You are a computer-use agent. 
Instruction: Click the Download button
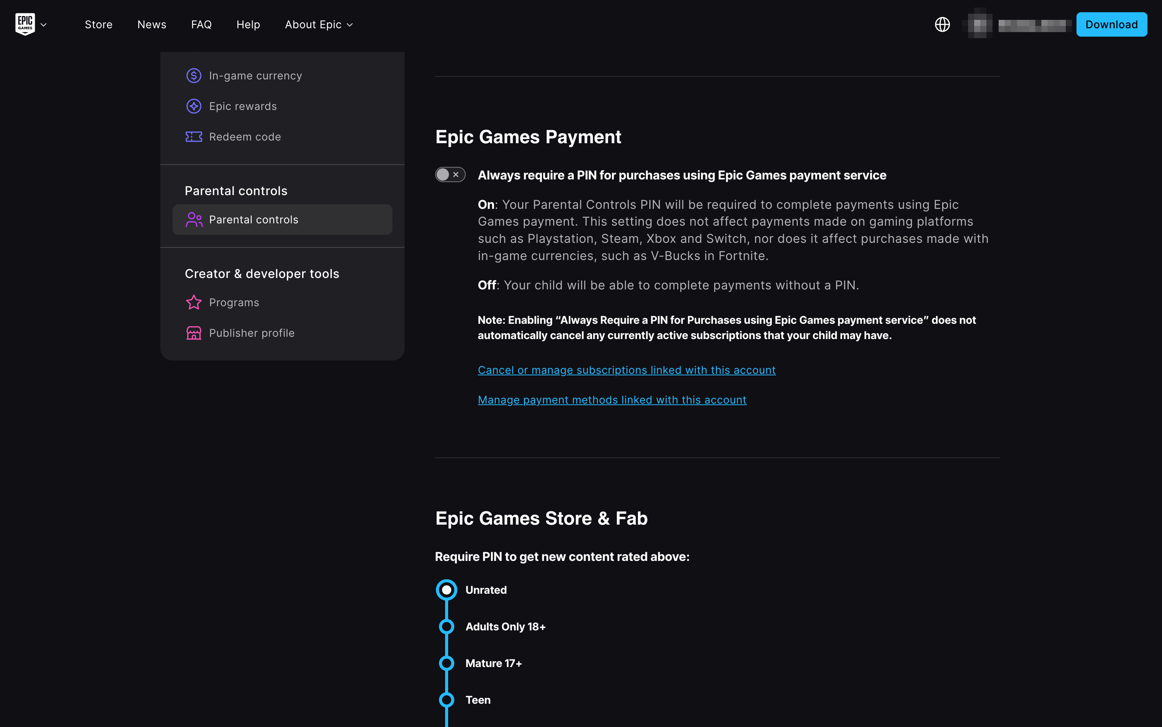(x=1111, y=24)
